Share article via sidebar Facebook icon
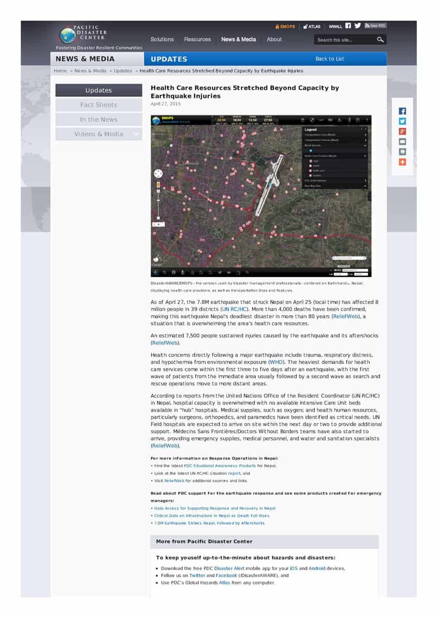The height and width of the screenshot is (619, 438). point(402,111)
